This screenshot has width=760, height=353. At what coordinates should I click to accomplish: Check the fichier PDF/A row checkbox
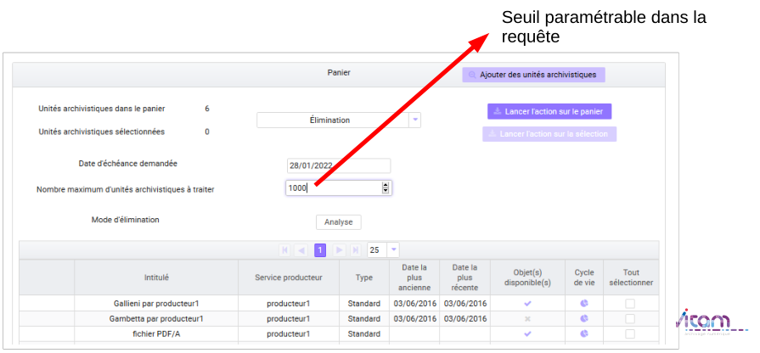pos(630,334)
